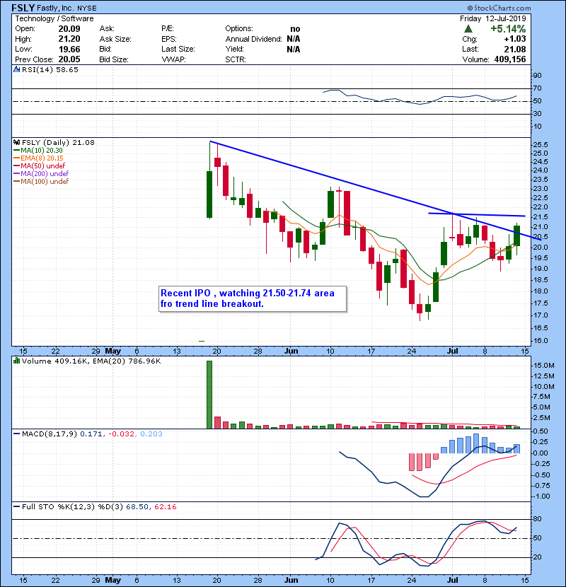Select the Low value 19.66
The height and width of the screenshot is (587, 566).
pyautogui.click(x=69, y=49)
